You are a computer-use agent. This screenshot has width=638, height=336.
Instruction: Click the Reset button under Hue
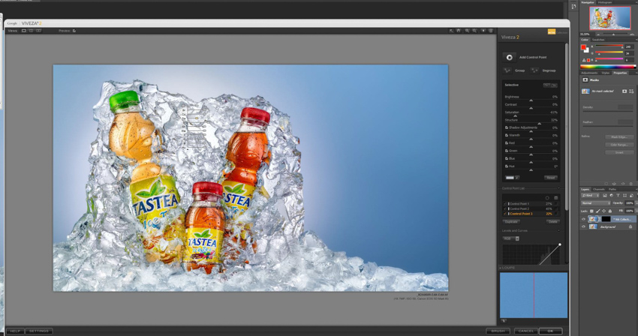coord(550,178)
